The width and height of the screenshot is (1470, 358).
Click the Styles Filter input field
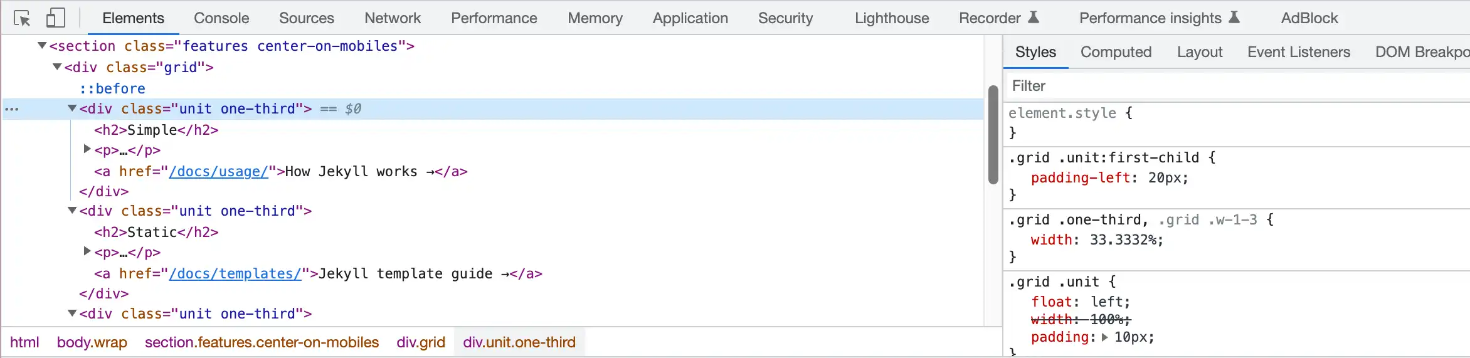tap(1235, 86)
